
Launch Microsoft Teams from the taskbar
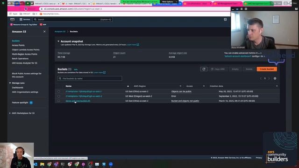coord(56,164)
